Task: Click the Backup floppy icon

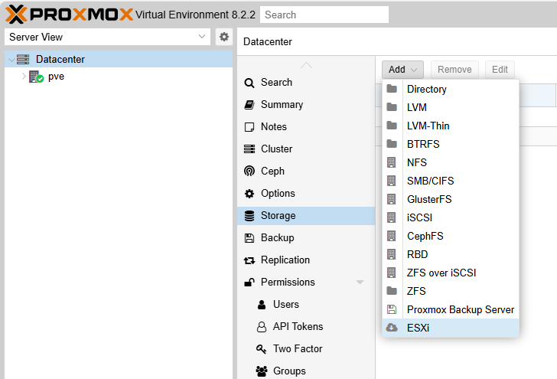Action: coord(249,238)
